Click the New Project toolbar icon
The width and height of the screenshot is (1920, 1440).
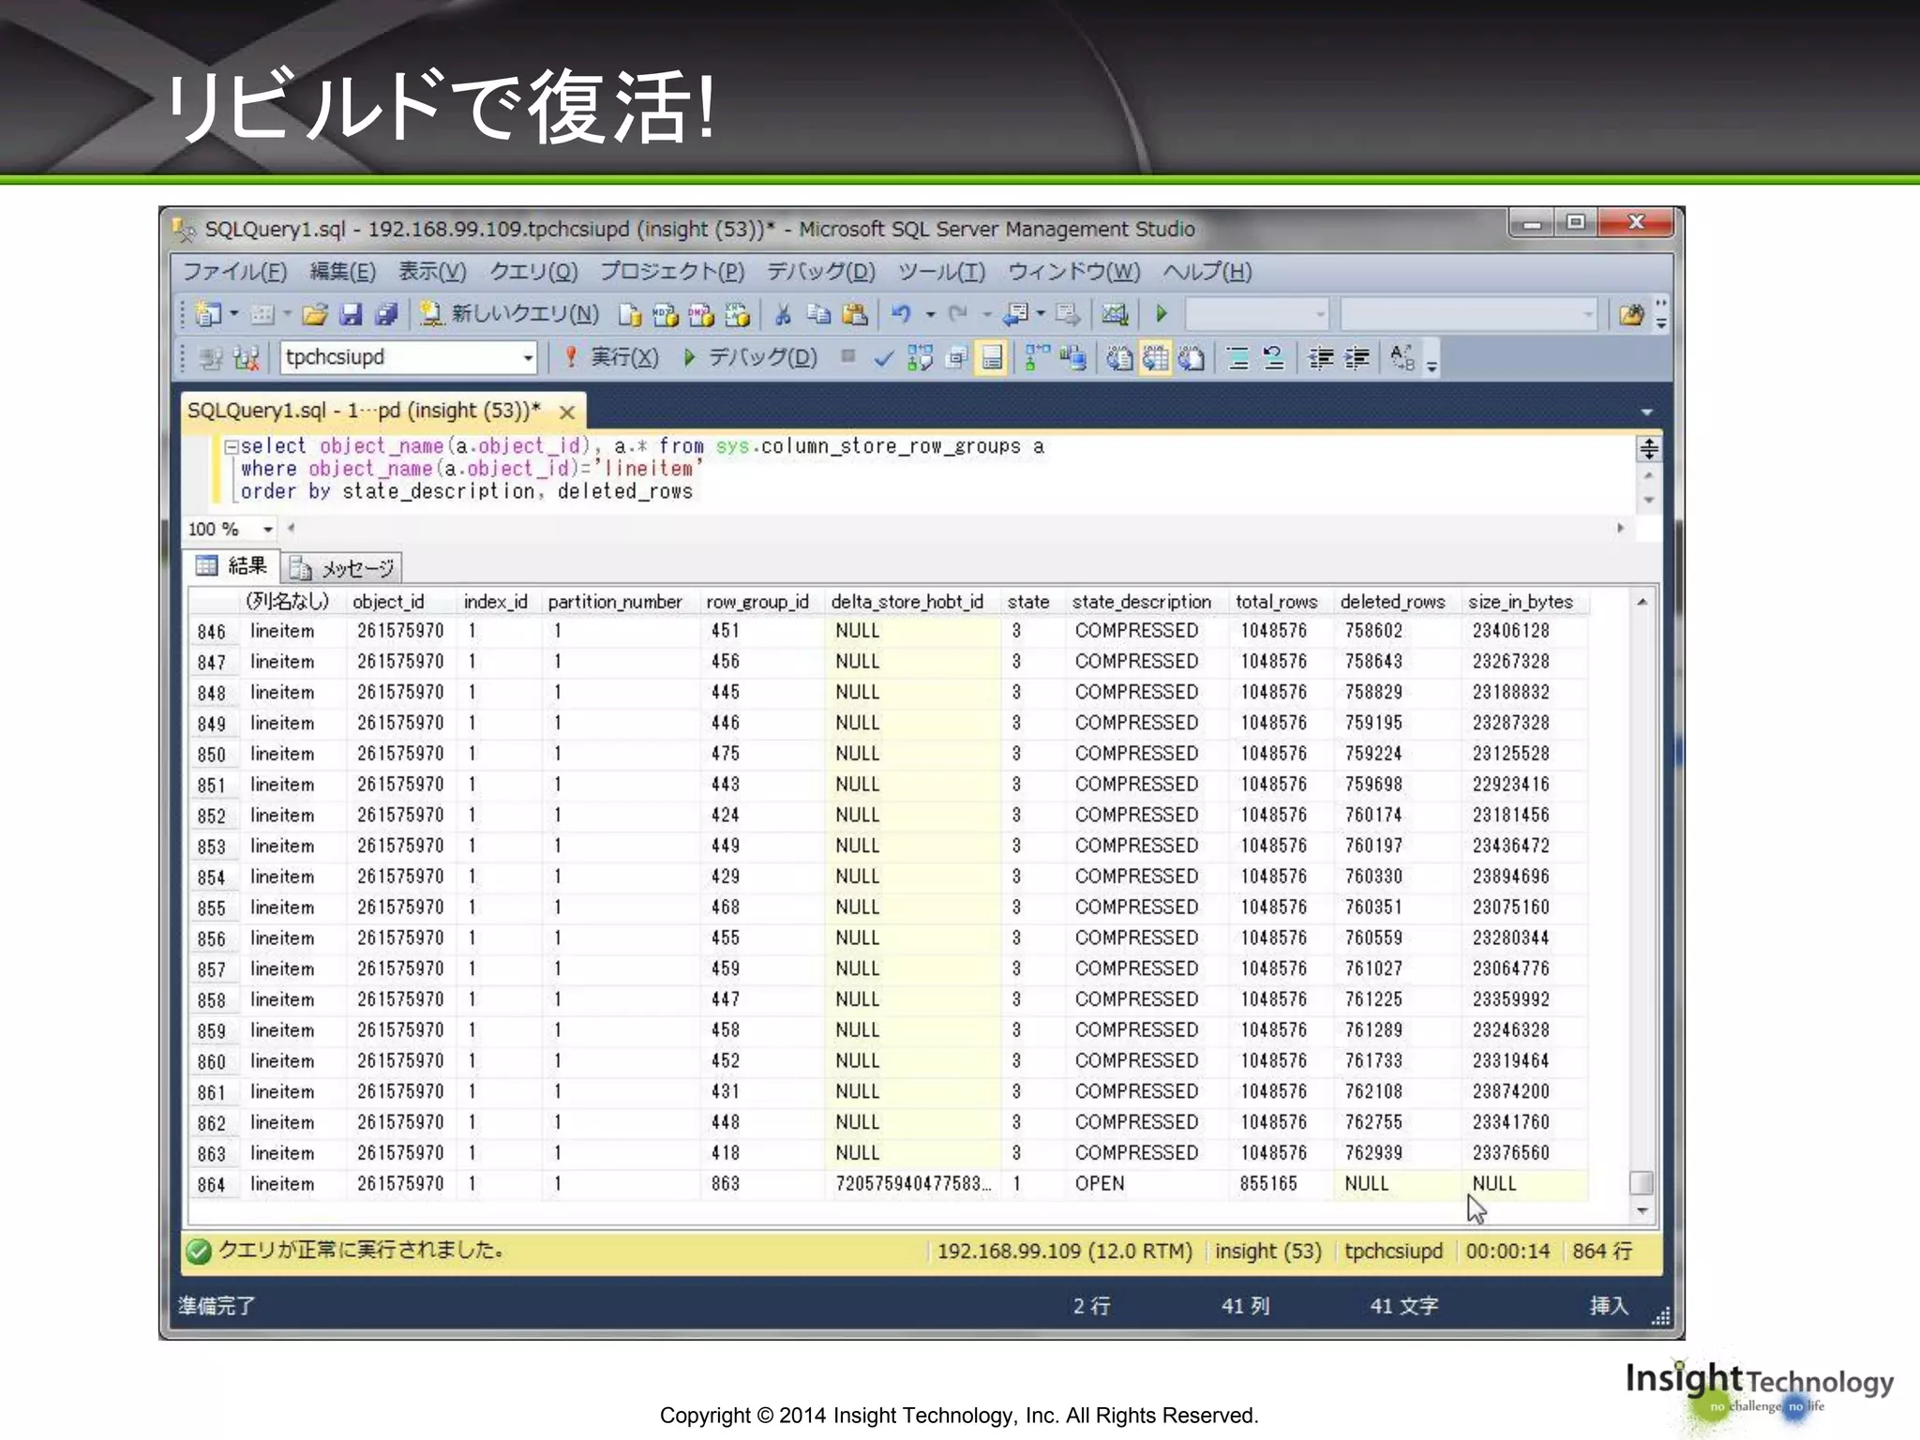[x=207, y=314]
